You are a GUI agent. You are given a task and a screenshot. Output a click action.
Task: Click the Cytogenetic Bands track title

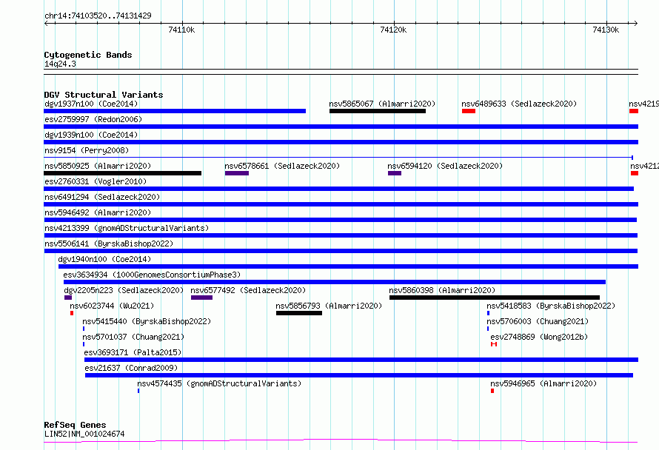coord(88,55)
